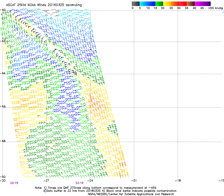Click the Black wind barbs contamination note
Screen dimensions: 224x196
point(139,191)
